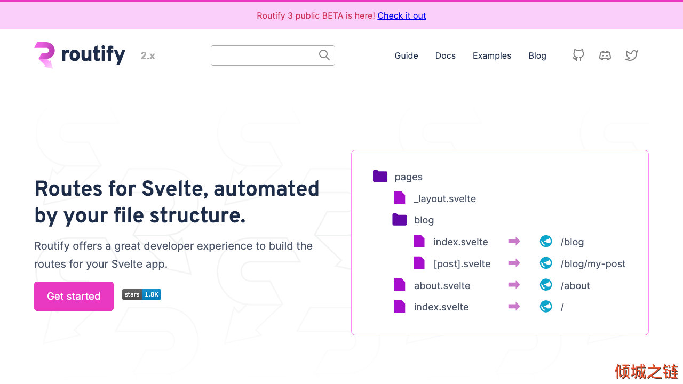This screenshot has width=683, height=384.
Task: Open the Discord icon link
Action: 605,55
